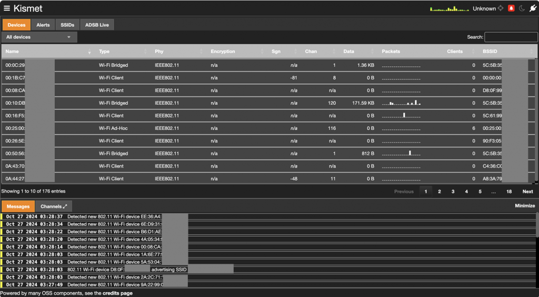The width and height of the screenshot is (539, 297).
Task: Go to page 1 of the table
Action: 425,192
